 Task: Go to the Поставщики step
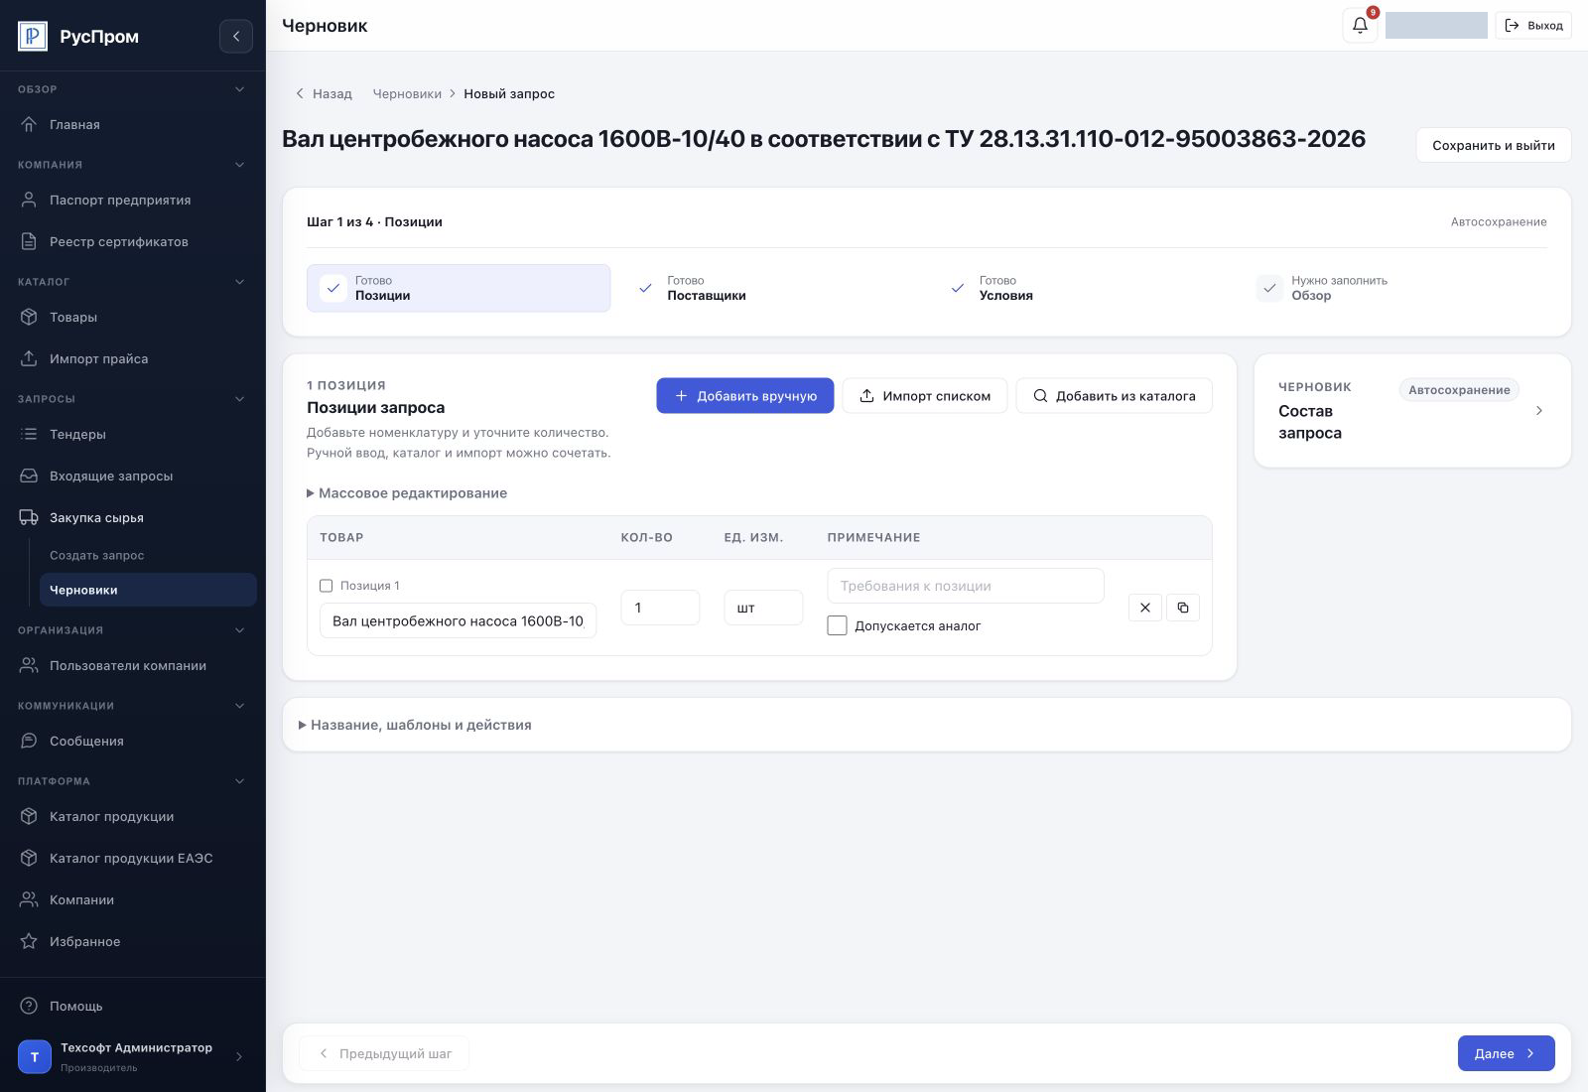(x=770, y=288)
